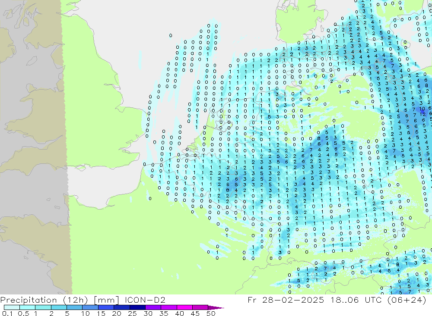Click the '0.1' legend scale label
The width and height of the screenshot is (432, 316).
(x=7, y=313)
